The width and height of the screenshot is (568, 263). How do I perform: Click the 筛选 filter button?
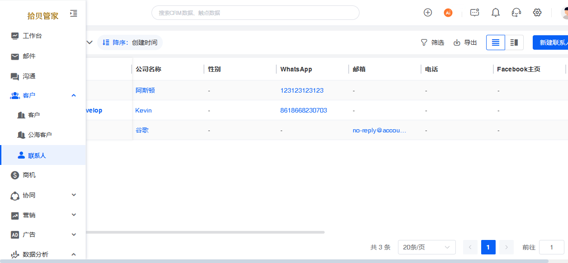point(432,42)
